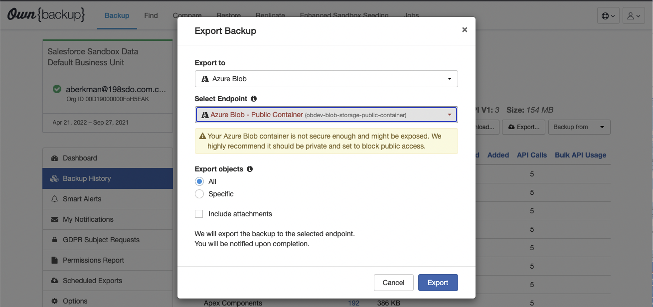Enable Include attachments checkbox
This screenshot has width=653, height=307.
pos(199,214)
